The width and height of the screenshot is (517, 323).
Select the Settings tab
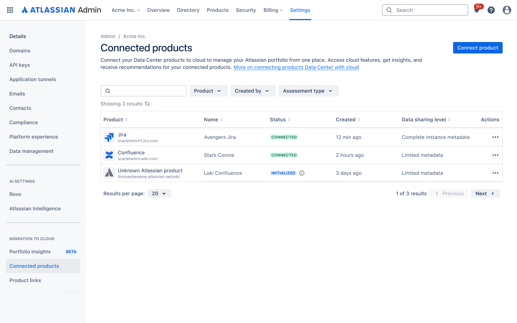[x=300, y=10]
